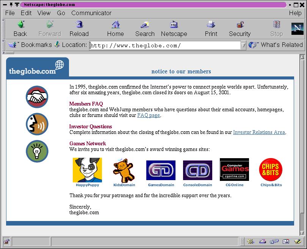The image size is (307, 249).
Task: Follow the FAQ page link
Action: pyautogui.click(x=149, y=115)
